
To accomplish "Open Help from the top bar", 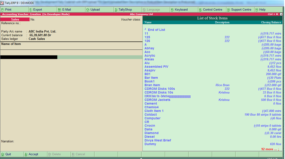I will (268, 10).
